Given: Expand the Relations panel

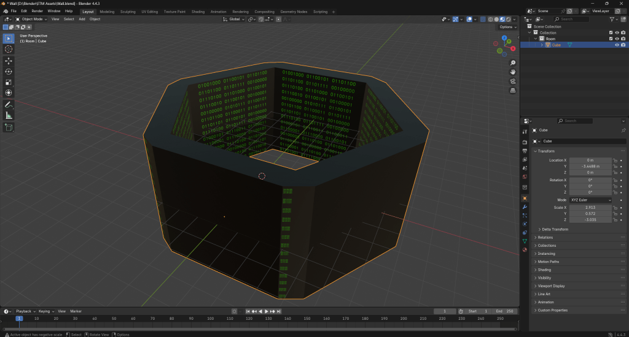Looking at the screenshot, I should tap(545, 237).
